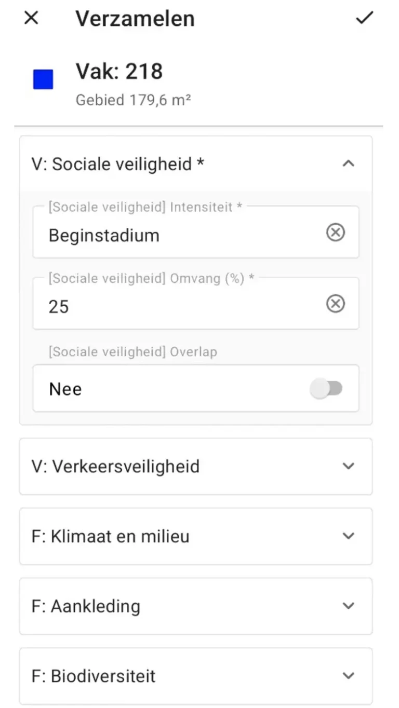Click the blue color square for Vak 218
The height and width of the screenshot is (708, 399).
(x=43, y=80)
